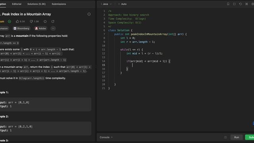Viewport: 254px width, 143px height.
Task: Click the solved green checkmark icon
Action: [10, 21]
